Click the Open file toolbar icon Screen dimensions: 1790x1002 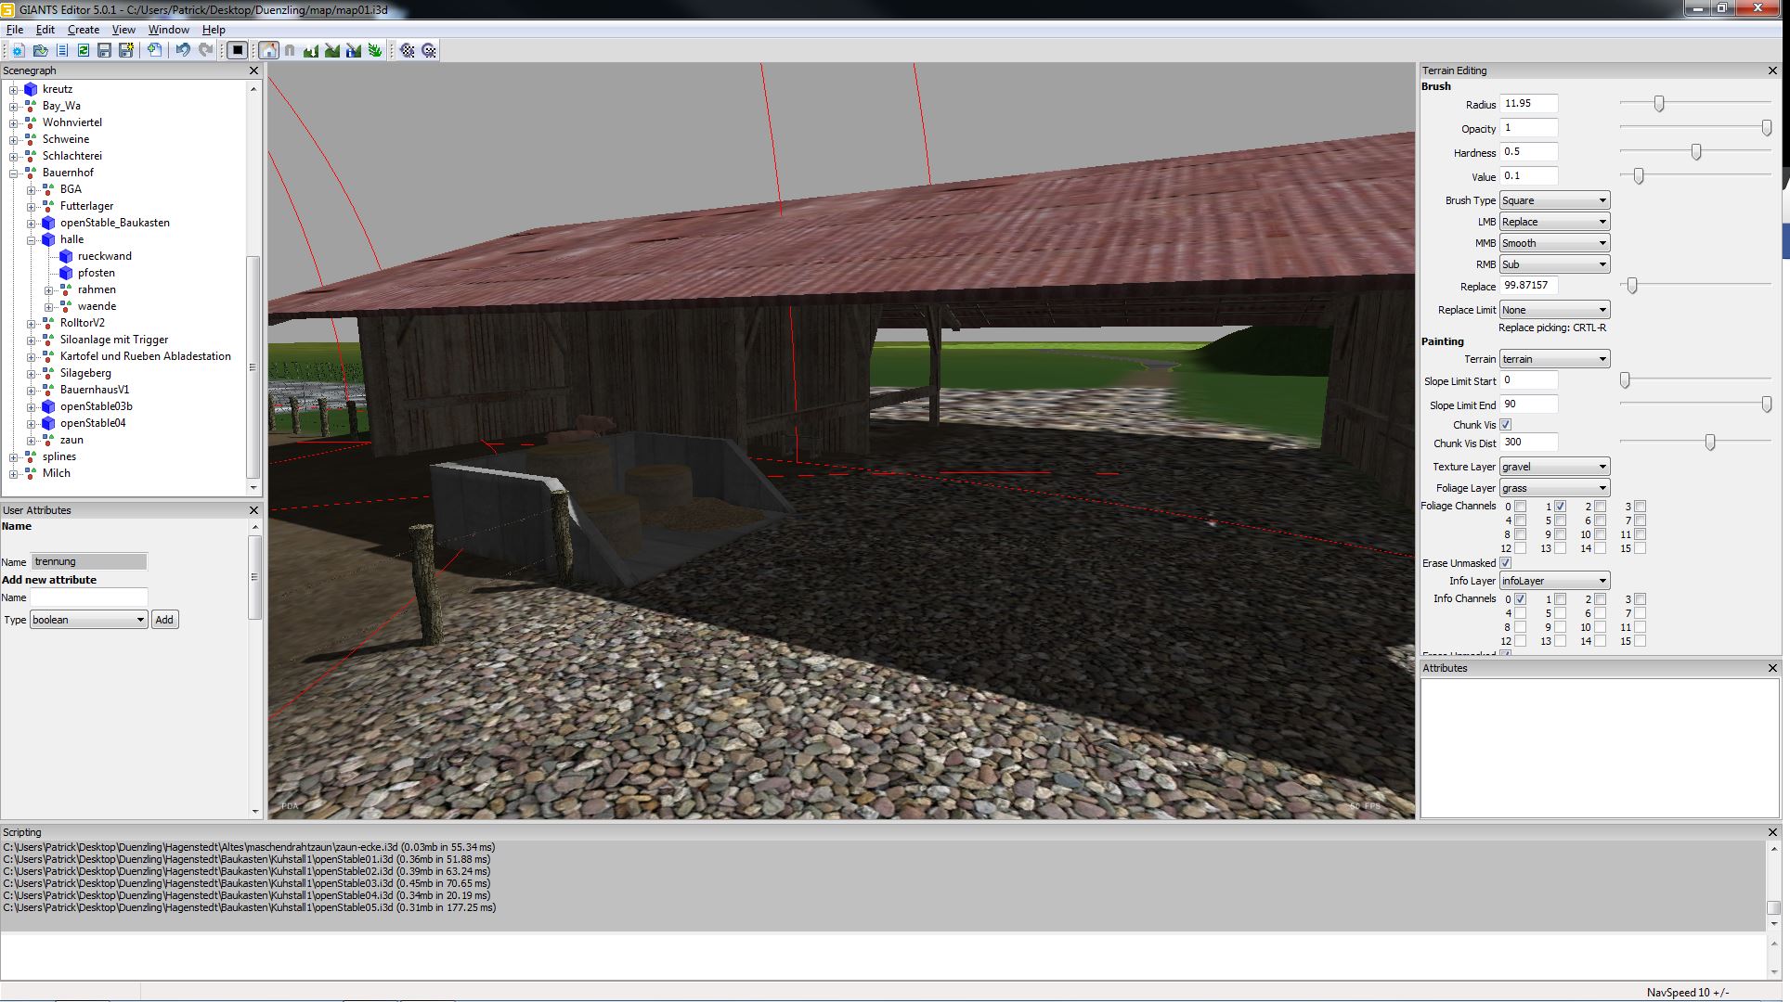point(40,50)
